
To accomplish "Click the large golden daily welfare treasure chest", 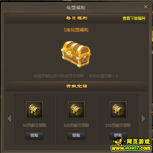I will (76, 54).
